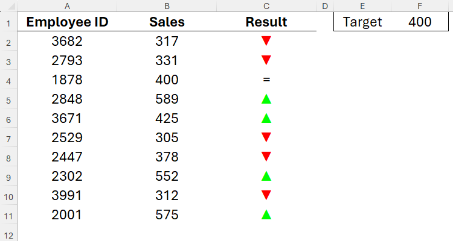Select the cell with employee ID 2447
This screenshot has height=241, width=453.
(66, 157)
